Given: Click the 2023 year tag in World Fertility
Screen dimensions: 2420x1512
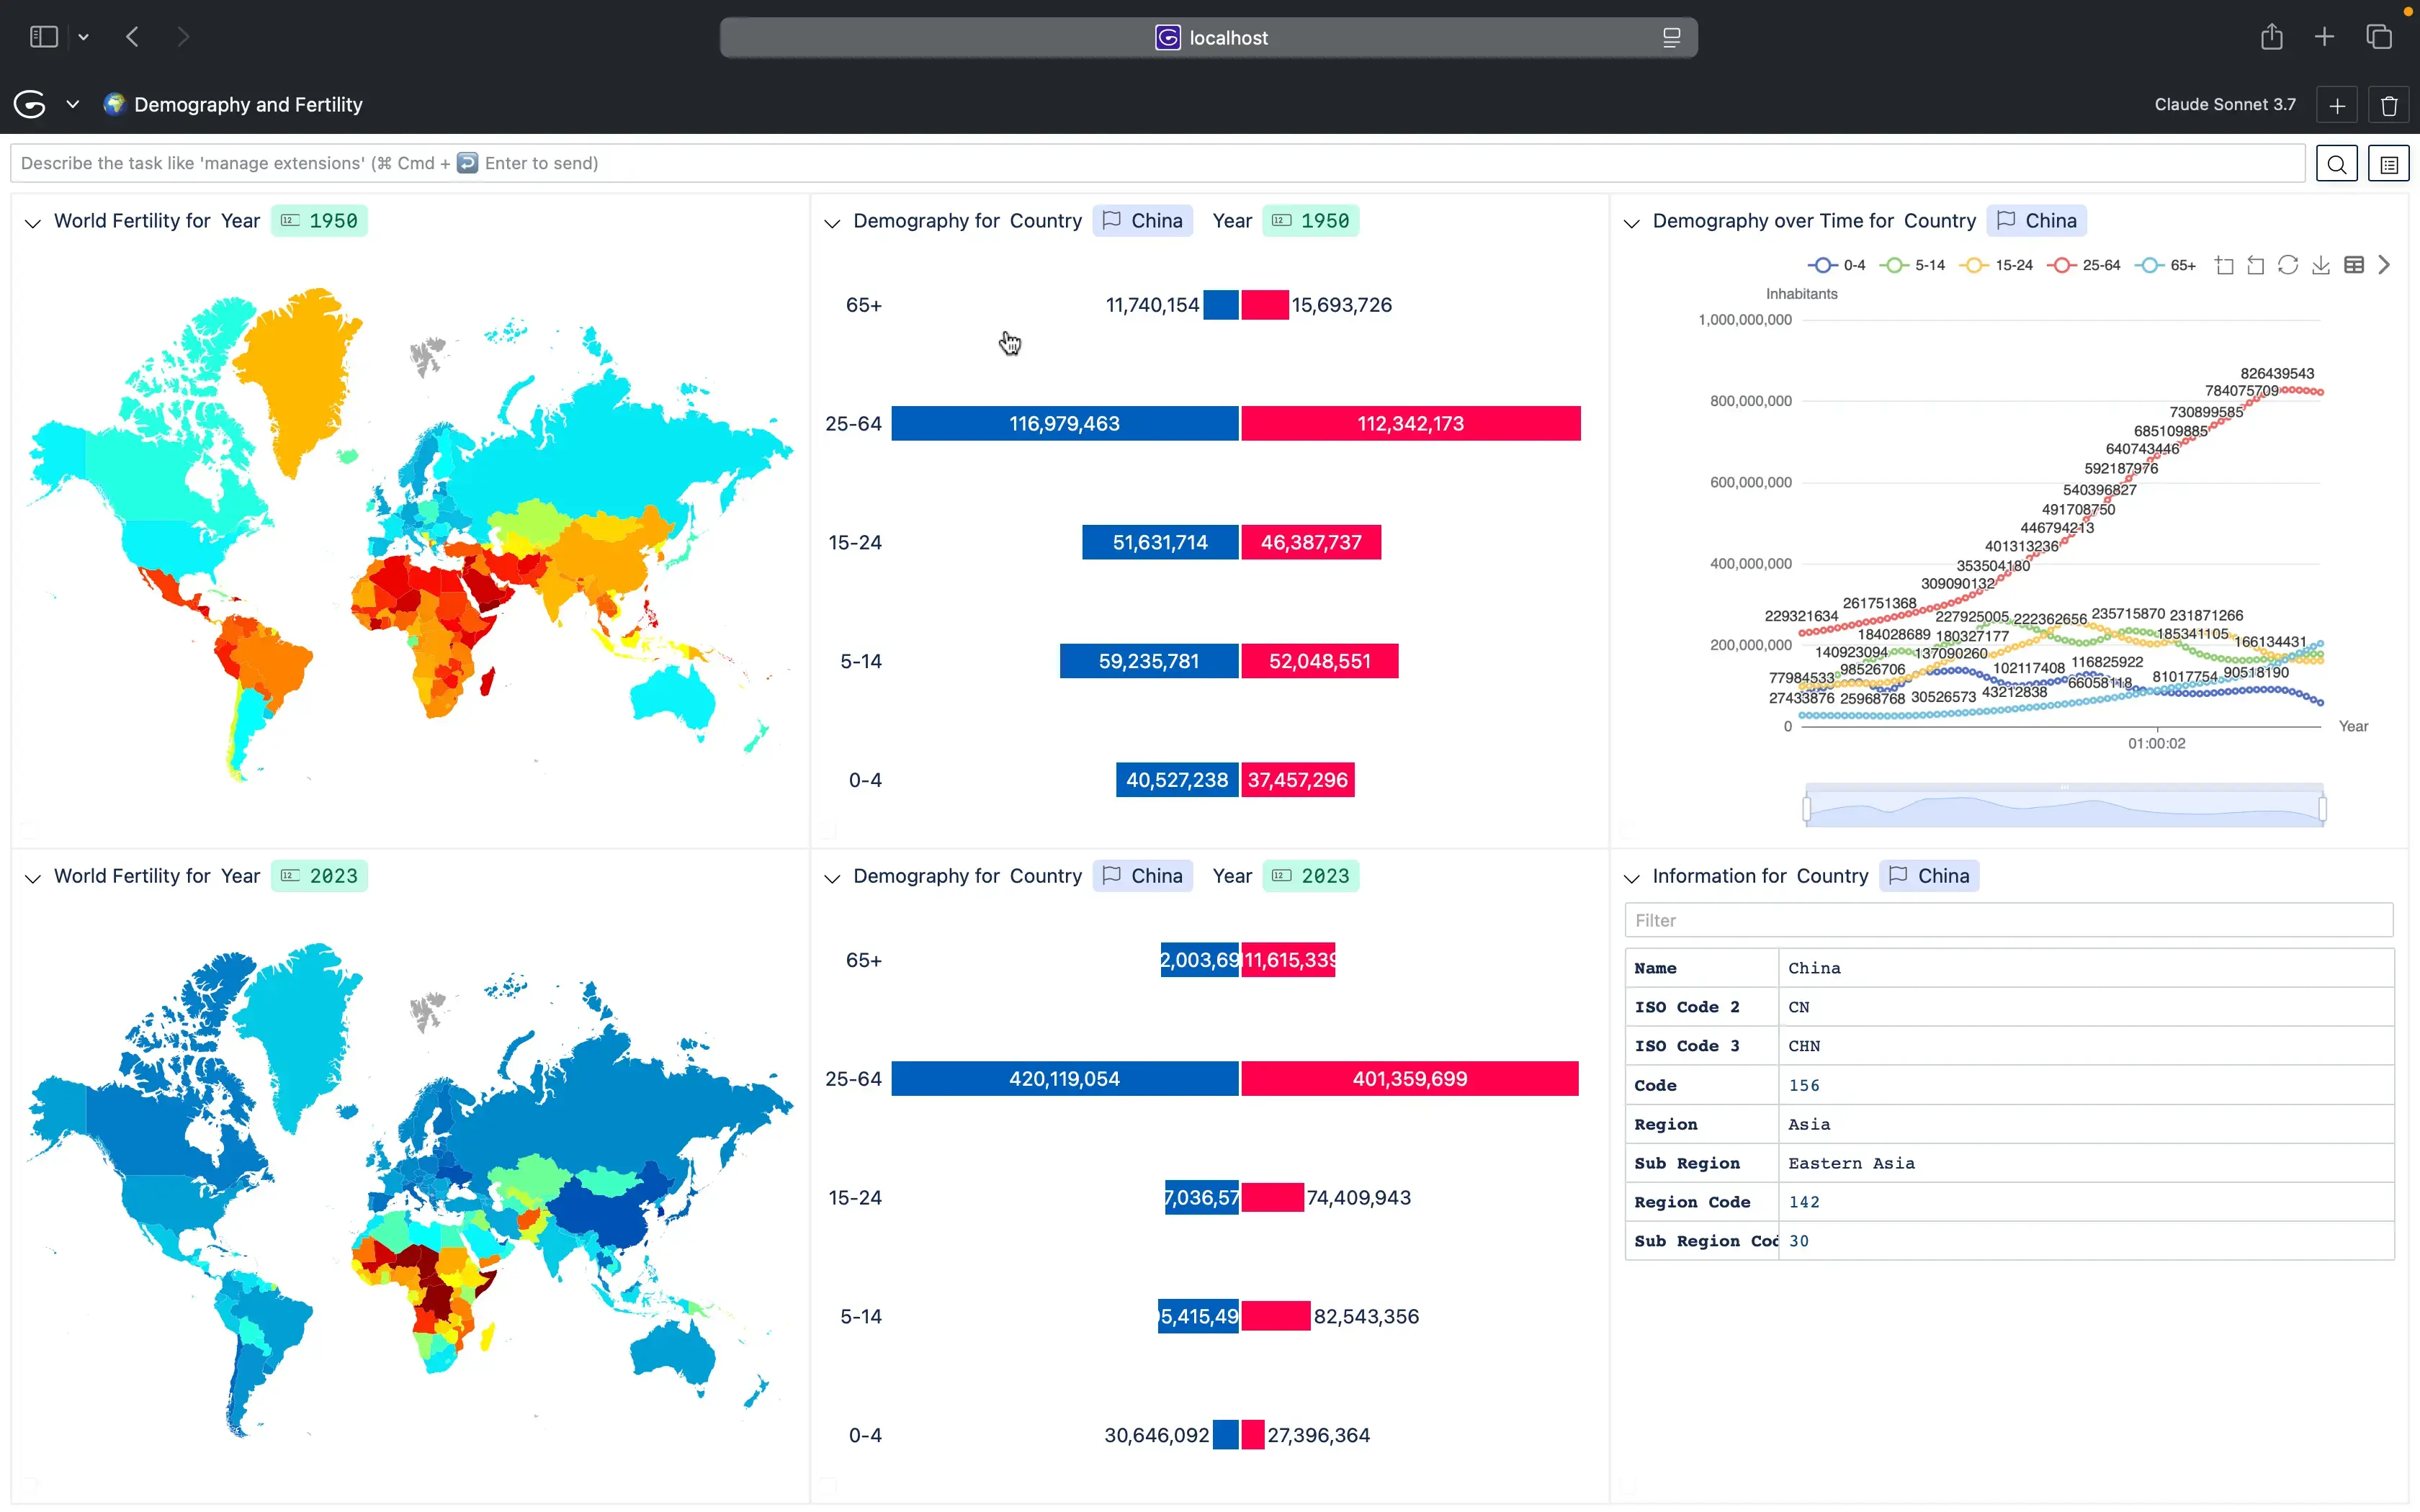Looking at the screenshot, I should (x=319, y=876).
